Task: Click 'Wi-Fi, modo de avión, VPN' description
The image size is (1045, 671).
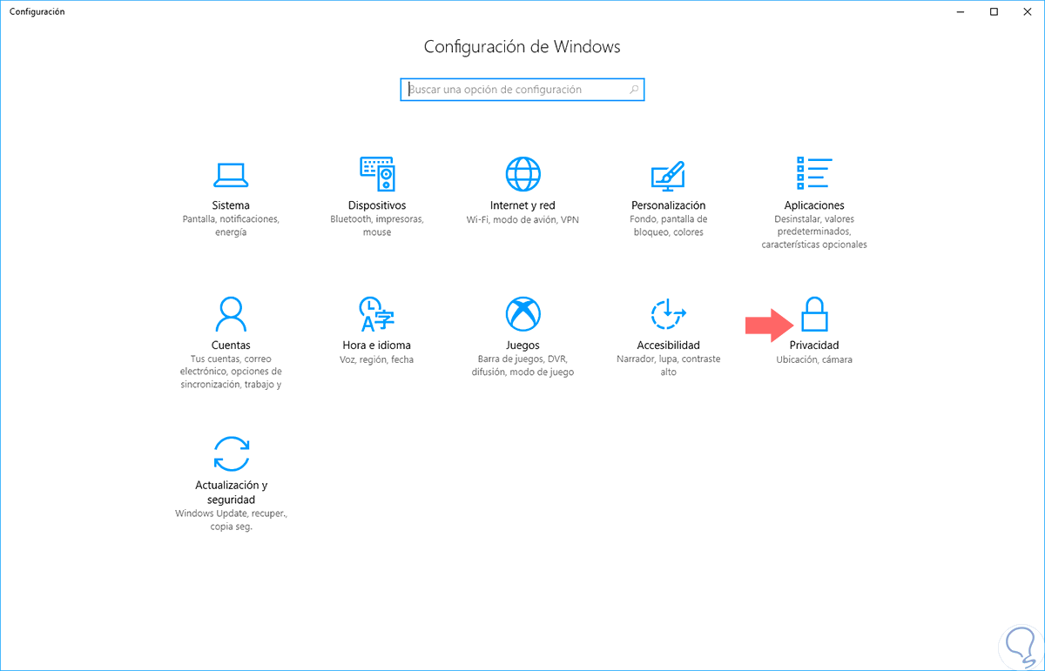Action: pyautogui.click(x=522, y=219)
